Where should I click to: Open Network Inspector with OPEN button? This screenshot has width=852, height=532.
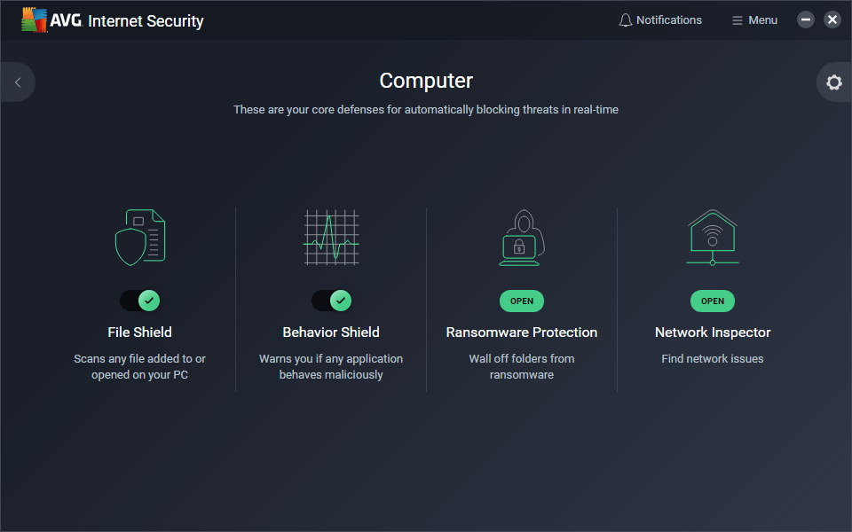pos(713,301)
